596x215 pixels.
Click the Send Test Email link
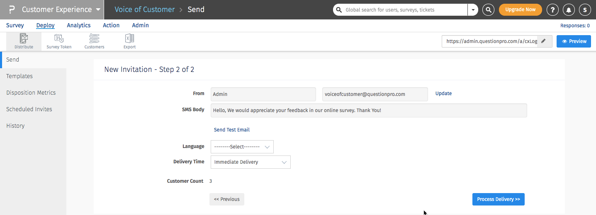pos(232,130)
